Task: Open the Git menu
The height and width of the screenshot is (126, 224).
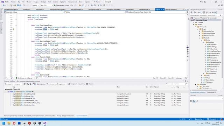Action: click(x=23, y=2)
